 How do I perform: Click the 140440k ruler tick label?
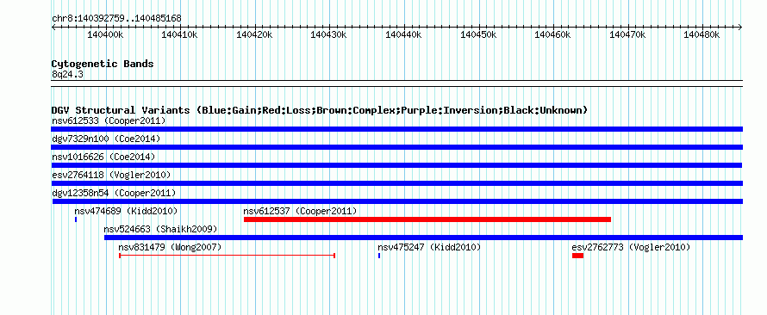[x=403, y=34]
